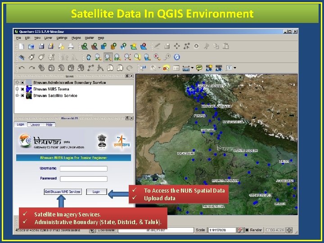The height and width of the screenshot is (243, 324).
Task: Open the Plugins menu
Action: [x=76, y=38]
